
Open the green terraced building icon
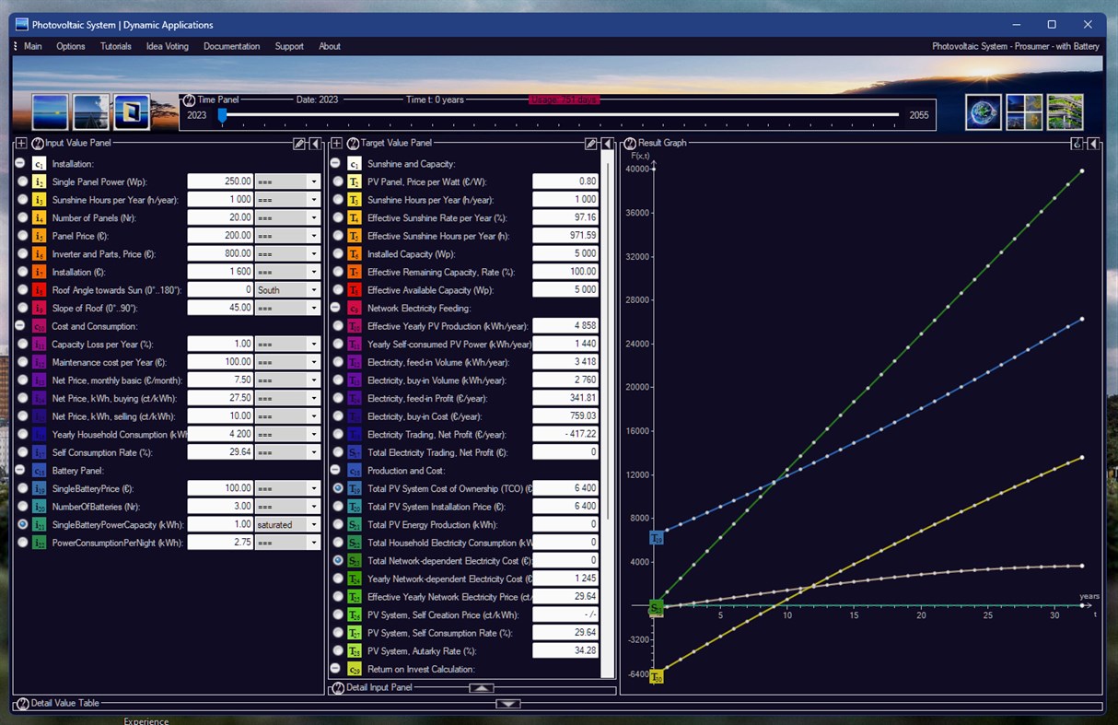click(1066, 111)
